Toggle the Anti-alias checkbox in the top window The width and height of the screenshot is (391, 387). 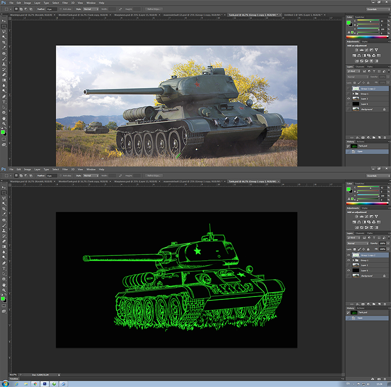pos(60,9)
